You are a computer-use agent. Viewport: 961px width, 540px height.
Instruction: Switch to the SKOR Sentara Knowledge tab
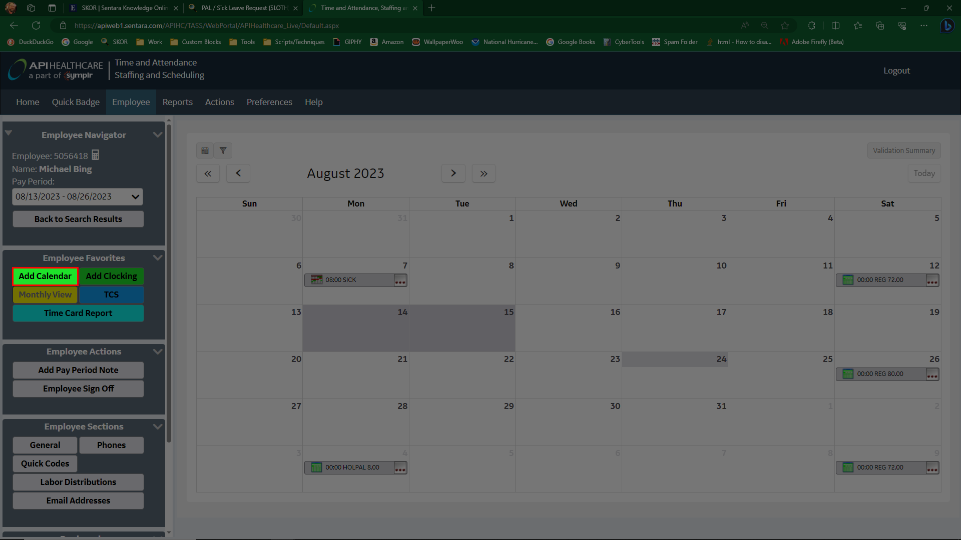[124, 8]
